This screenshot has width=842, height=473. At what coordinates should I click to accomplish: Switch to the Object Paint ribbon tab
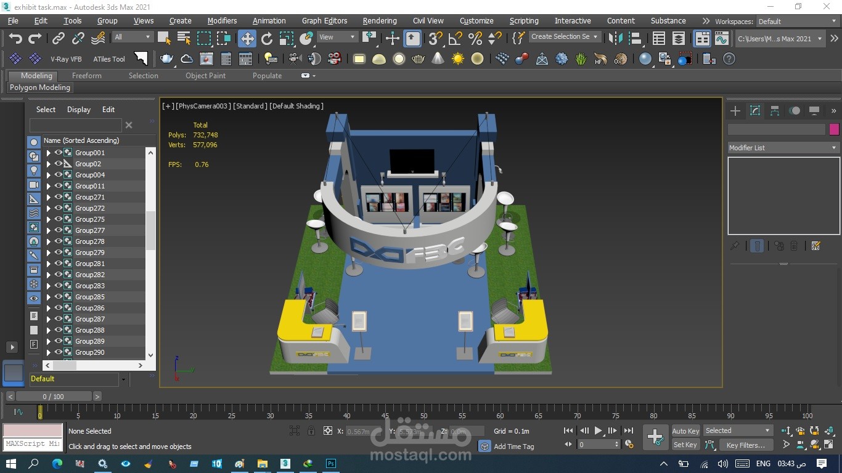[206, 76]
